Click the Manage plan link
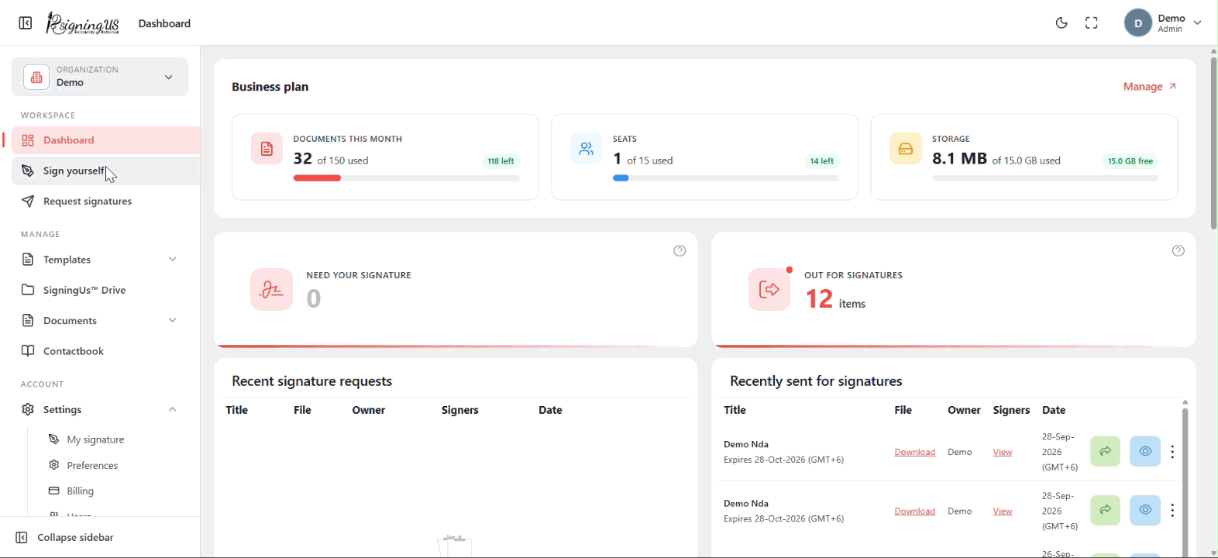The height and width of the screenshot is (558, 1218). coord(1150,87)
